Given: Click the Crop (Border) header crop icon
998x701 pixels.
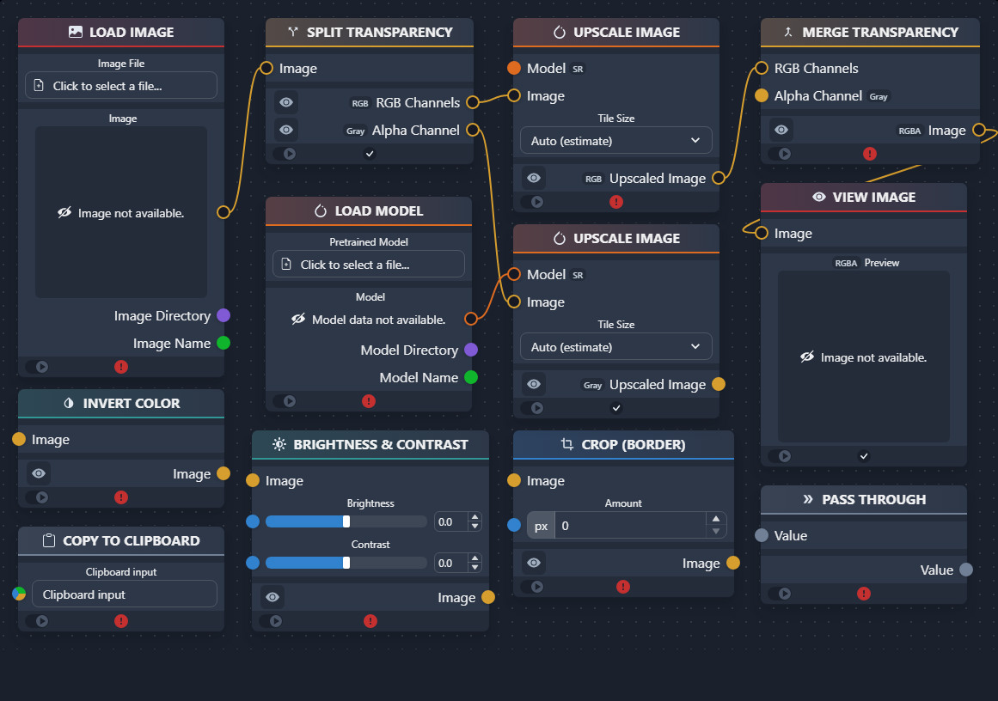Looking at the screenshot, I should click(567, 445).
